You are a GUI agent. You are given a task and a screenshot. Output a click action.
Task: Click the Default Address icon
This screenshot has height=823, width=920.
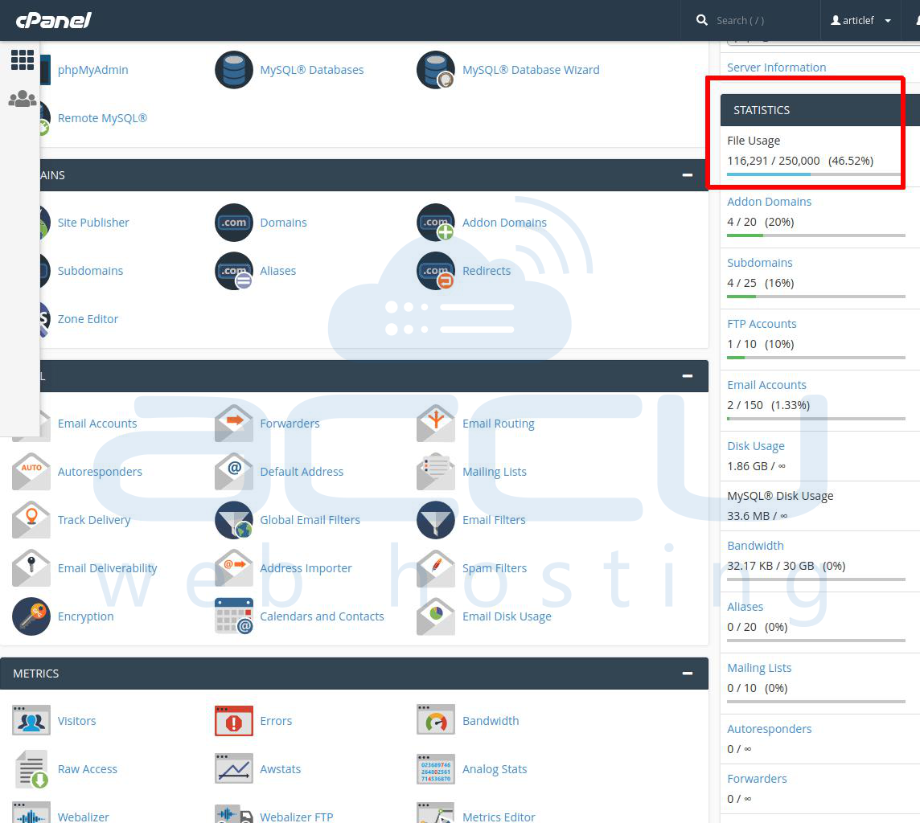(x=233, y=471)
